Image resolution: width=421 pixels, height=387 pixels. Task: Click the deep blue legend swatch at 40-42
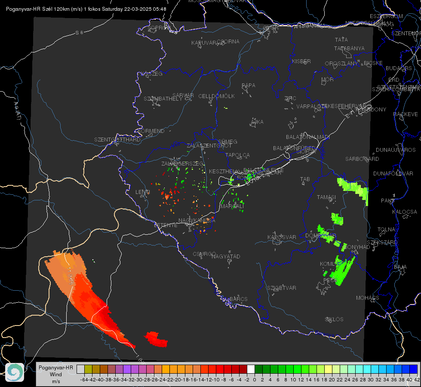414,369
